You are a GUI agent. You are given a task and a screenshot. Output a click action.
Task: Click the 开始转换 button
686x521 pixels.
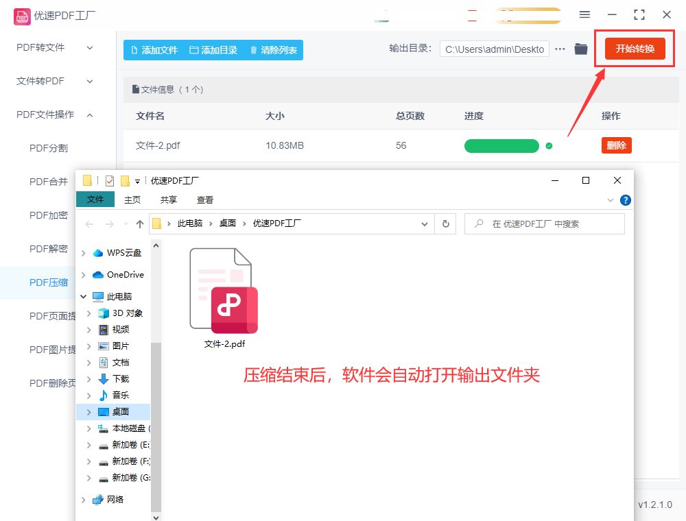(635, 49)
